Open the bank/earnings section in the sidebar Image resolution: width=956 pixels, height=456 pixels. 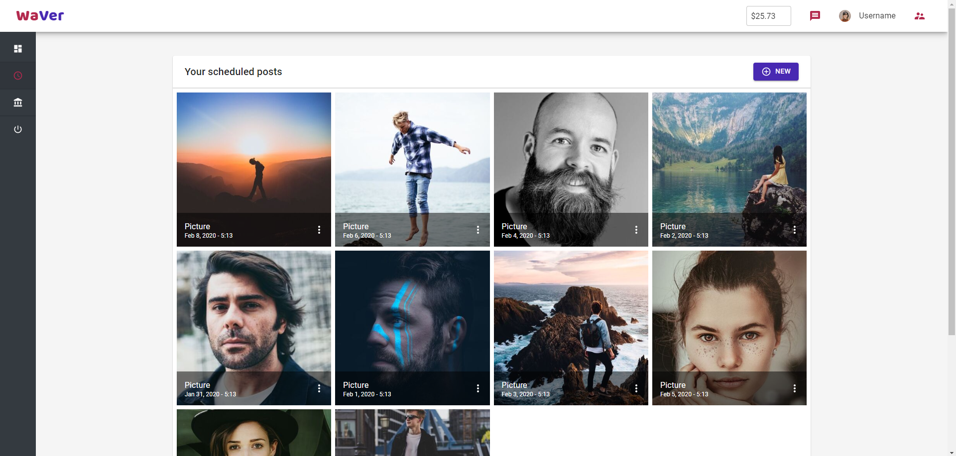click(x=18, y=102)
